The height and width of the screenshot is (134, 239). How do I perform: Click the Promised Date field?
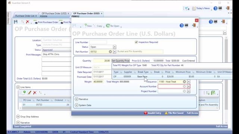point(102,77)
